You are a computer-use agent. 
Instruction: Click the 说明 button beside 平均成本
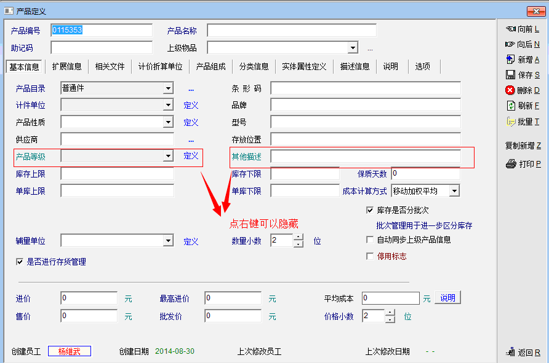pyautogui.click(x=447, y=298)
